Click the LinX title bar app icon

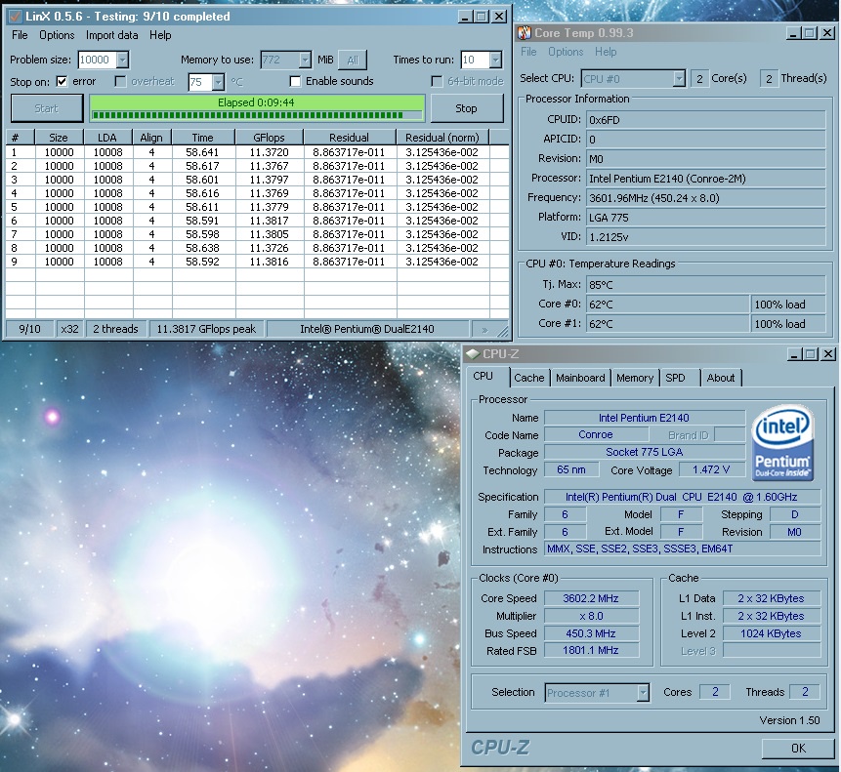coord(14,17)
